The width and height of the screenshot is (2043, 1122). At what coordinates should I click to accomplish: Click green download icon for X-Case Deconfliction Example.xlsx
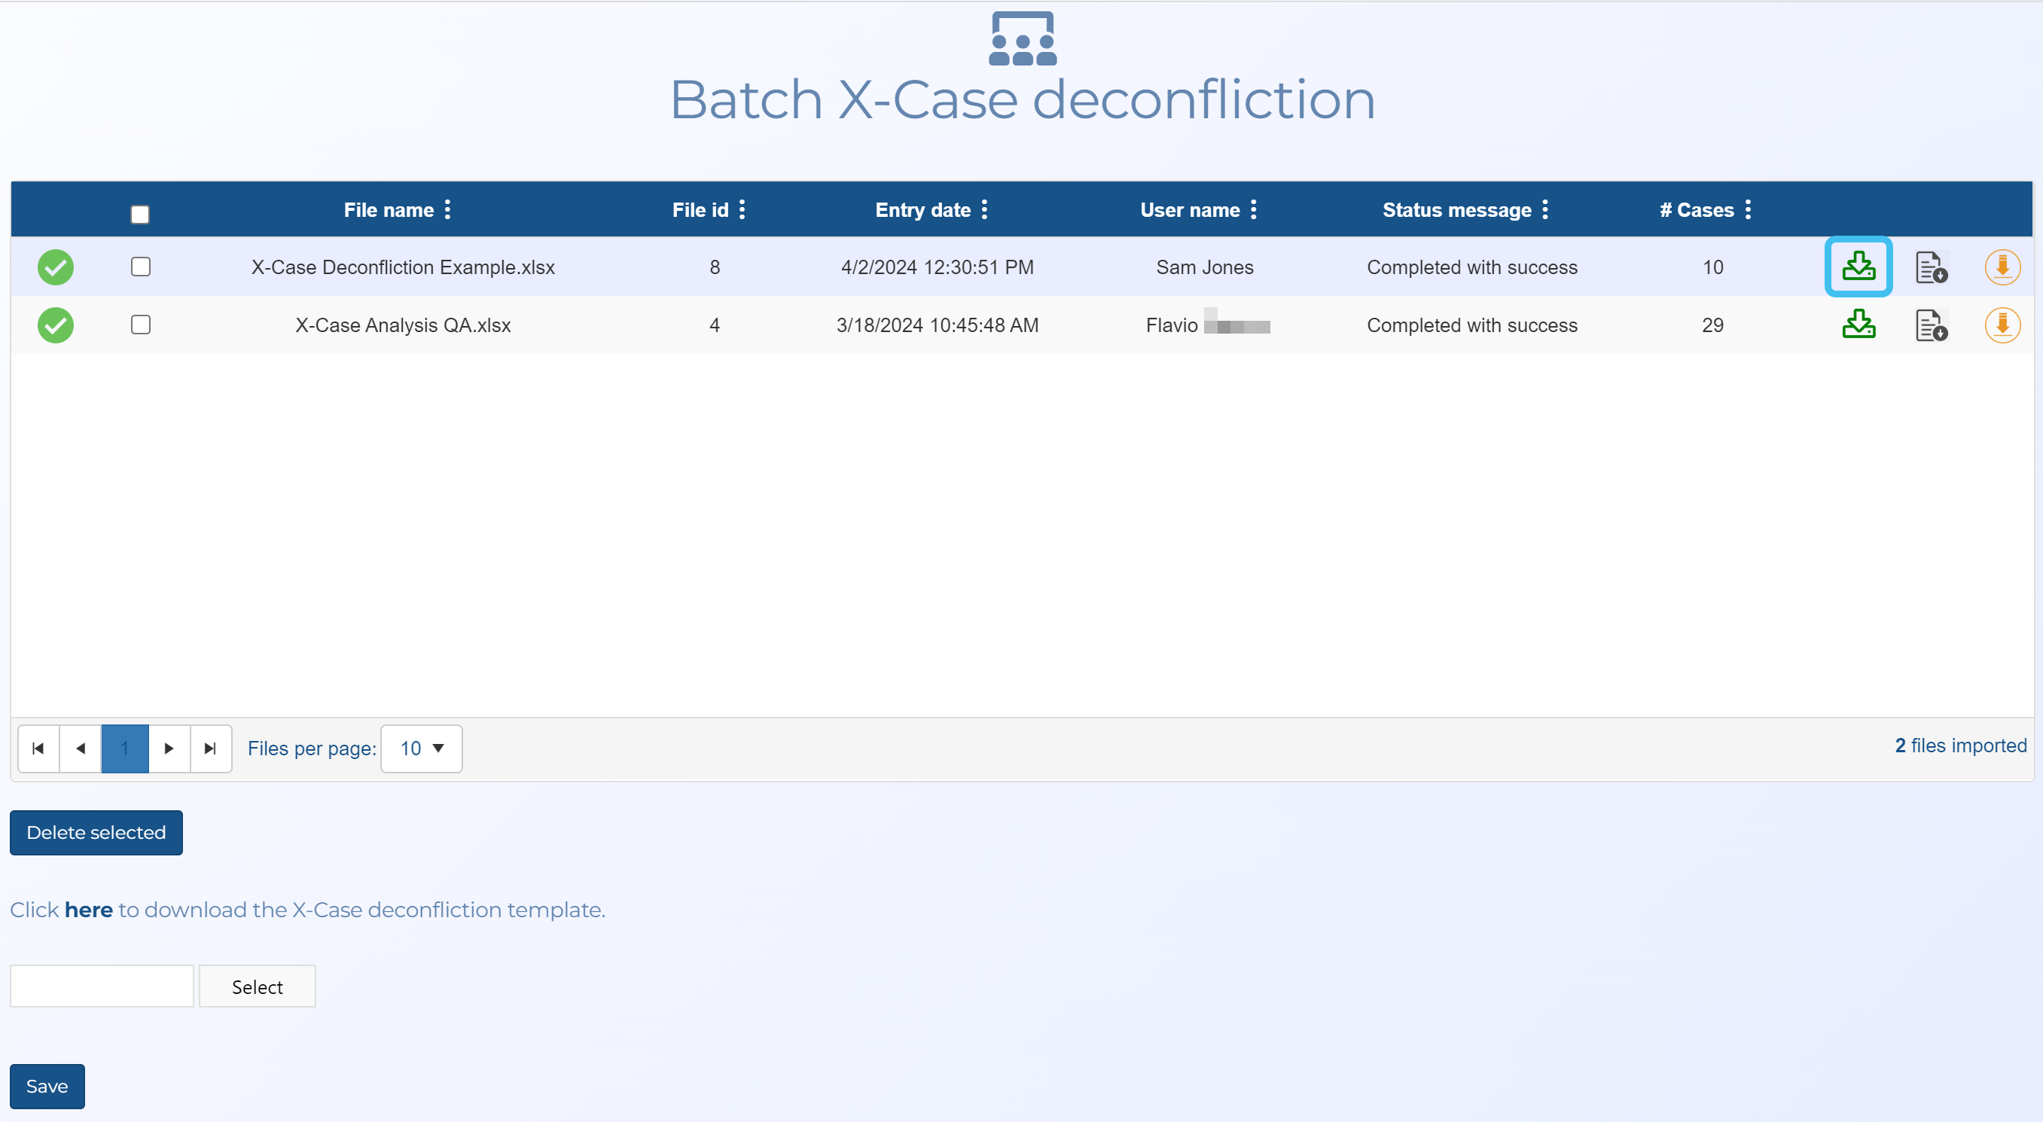[x=1859, y=267]
